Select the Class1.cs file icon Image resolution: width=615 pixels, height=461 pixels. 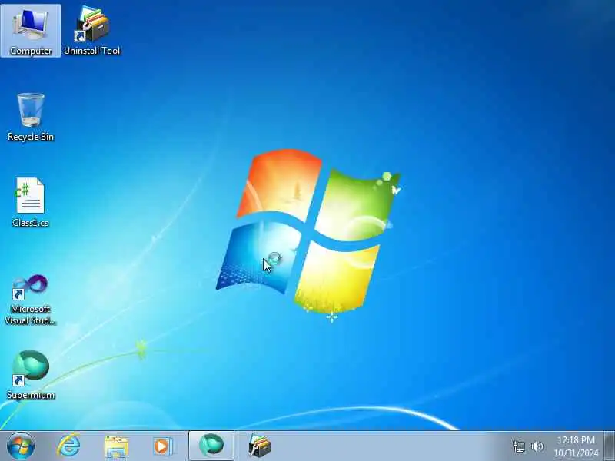tap(31, 202)
